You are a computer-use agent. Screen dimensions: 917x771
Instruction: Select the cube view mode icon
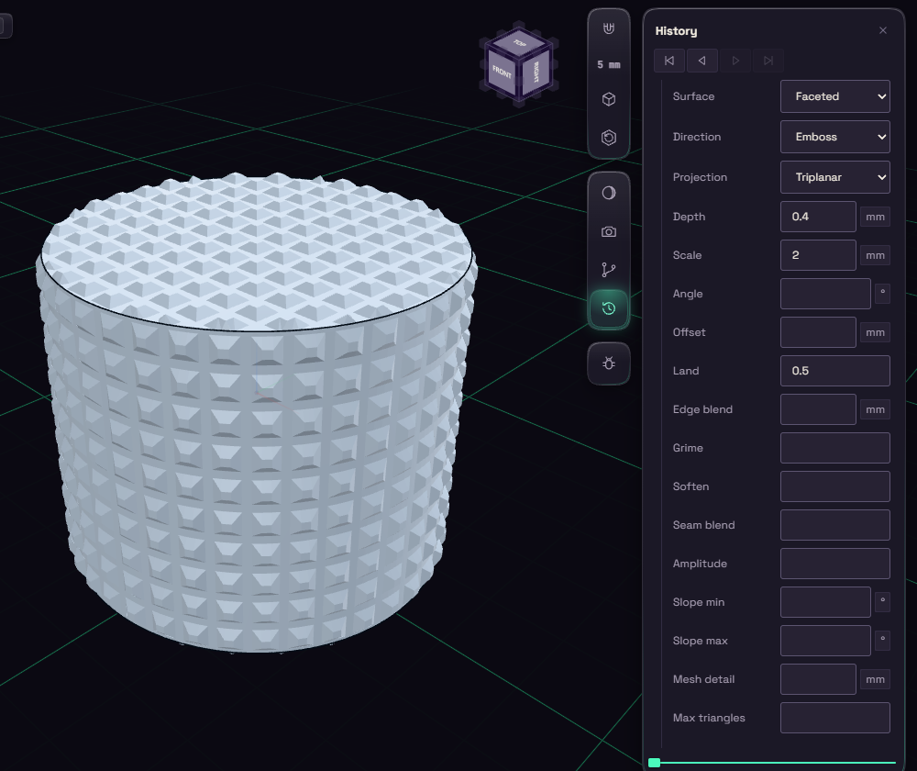click(609, 99)
